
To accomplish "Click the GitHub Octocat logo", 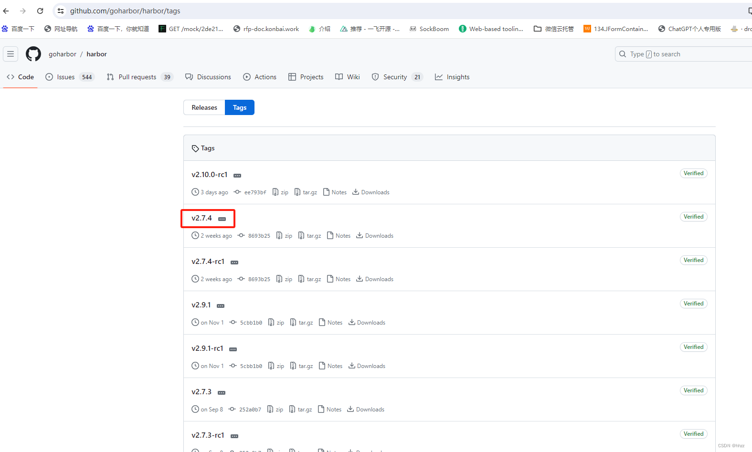I will [33, 54].
